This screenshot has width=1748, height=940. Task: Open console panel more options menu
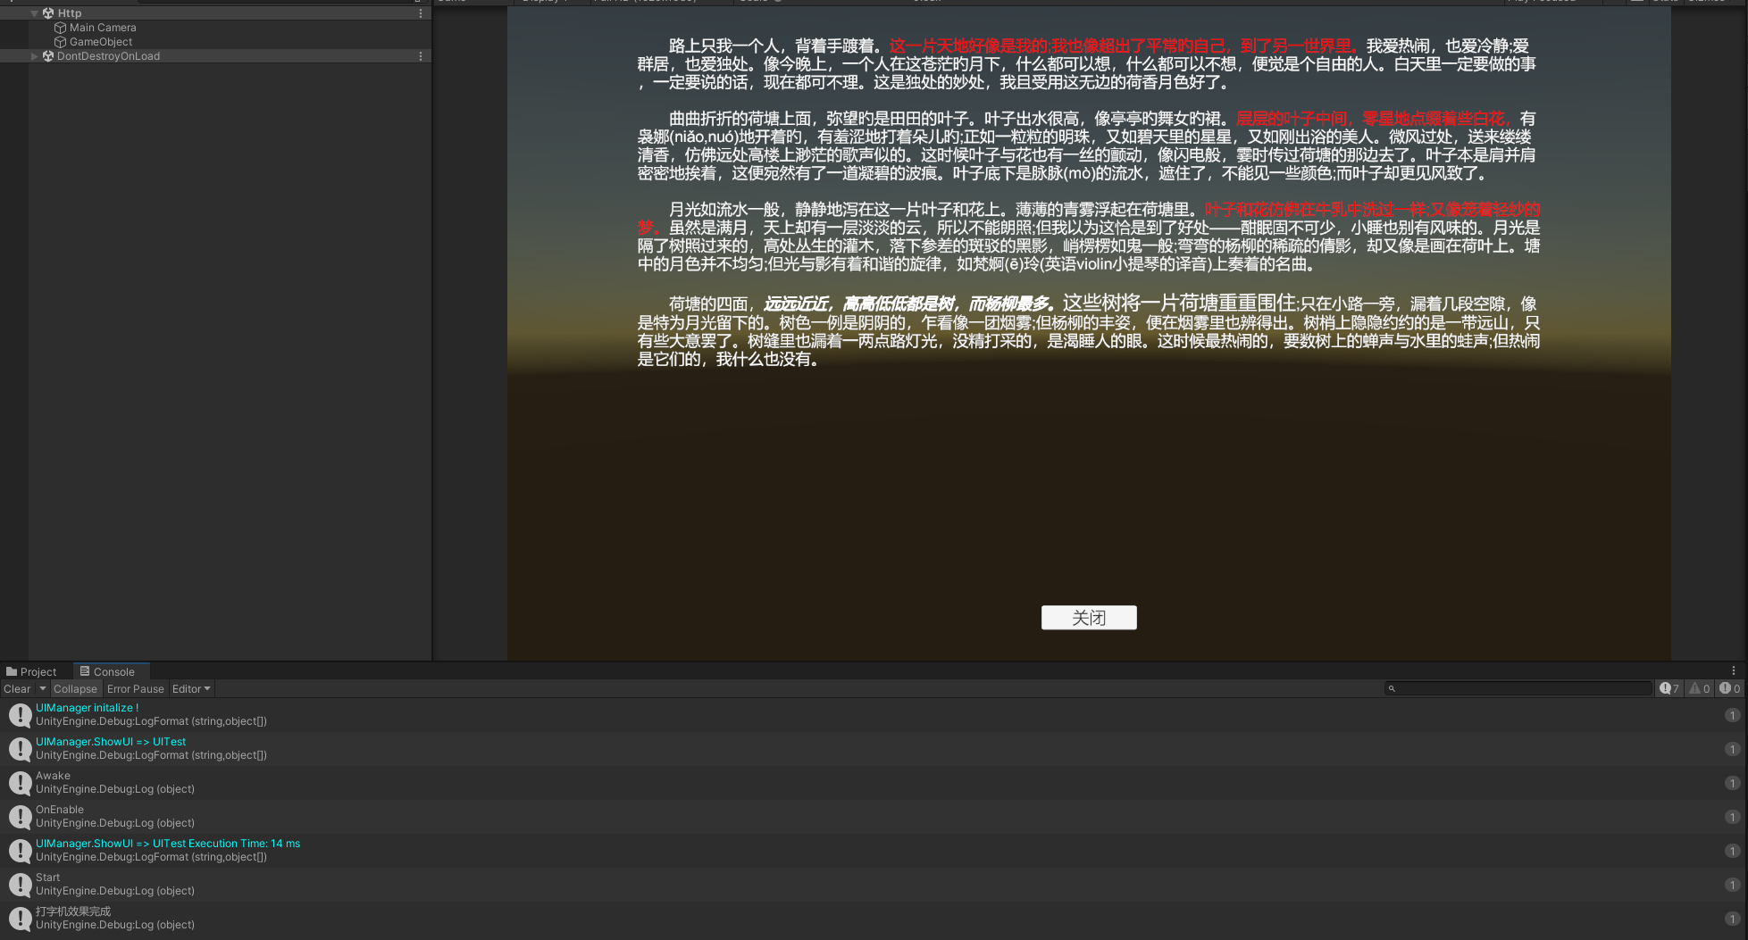tap(1734, 671)
